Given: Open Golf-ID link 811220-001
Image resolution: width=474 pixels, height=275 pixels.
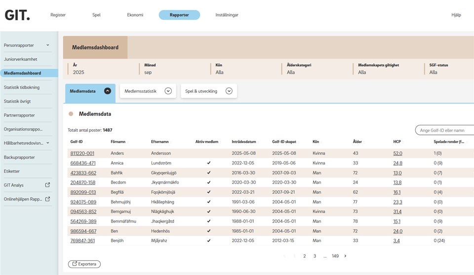Looking at the screenshot, I should click(82, 154).
